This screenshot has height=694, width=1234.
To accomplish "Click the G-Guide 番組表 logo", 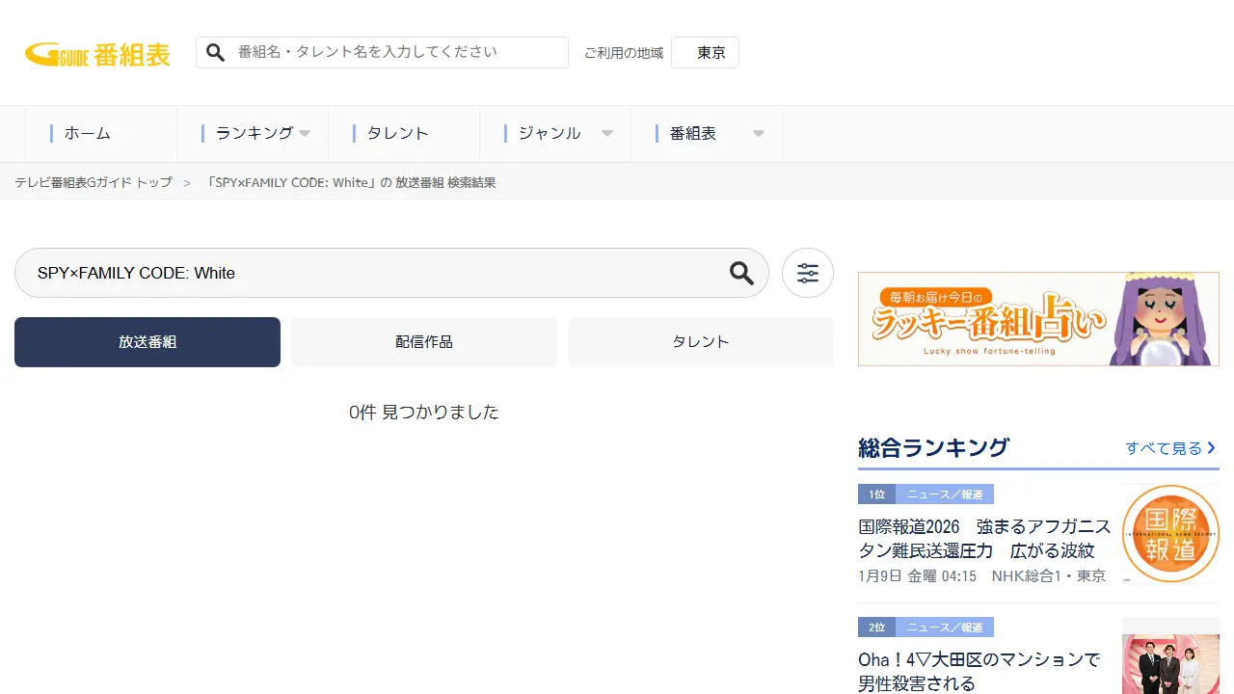I will 97,54.
